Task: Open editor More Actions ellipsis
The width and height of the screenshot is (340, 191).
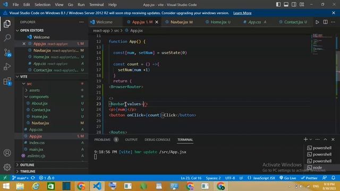Action: 333,22
